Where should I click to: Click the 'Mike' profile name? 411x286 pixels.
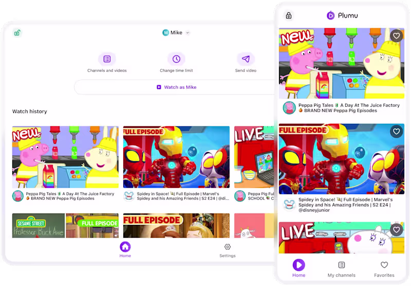tap(176, 32)
